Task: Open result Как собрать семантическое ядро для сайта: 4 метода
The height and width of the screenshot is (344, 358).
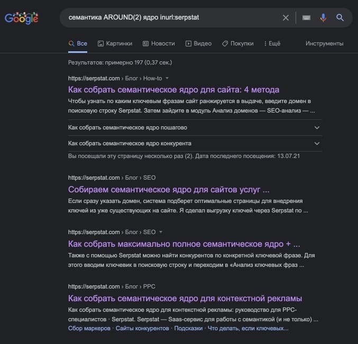Action: [173, 90]
